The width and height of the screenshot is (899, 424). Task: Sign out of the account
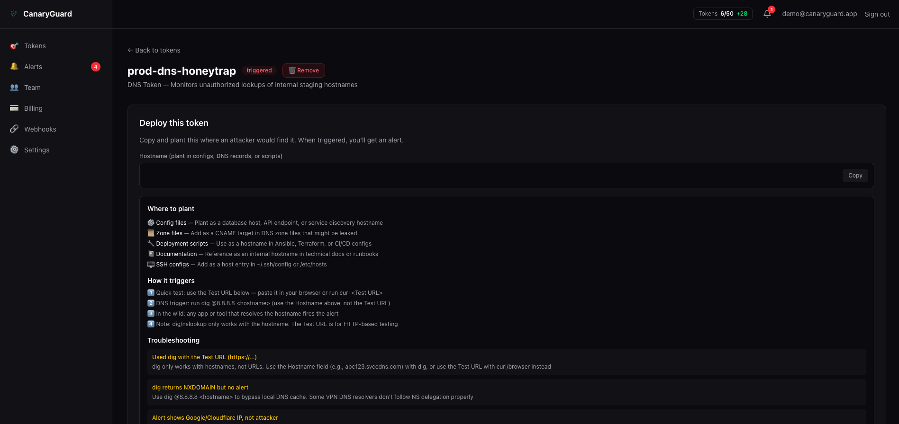[x=877, y=14]
